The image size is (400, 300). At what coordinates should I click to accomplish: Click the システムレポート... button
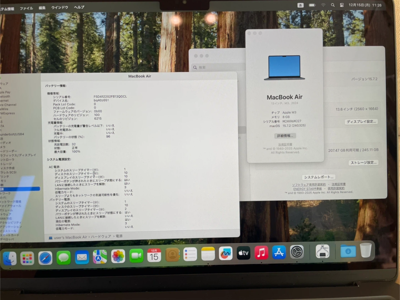(x=319, y=177)
